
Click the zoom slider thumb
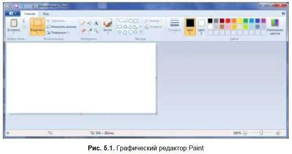[262, 133]
